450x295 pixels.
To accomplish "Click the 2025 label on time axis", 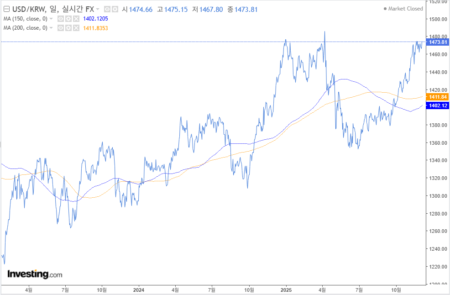I will pyautogui.click(x=286, y=290).
